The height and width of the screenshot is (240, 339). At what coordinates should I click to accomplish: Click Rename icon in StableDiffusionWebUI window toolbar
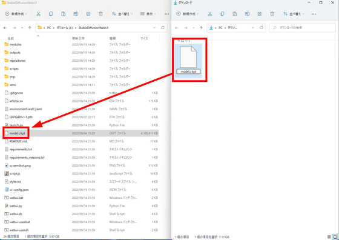(x=76, y=14)
